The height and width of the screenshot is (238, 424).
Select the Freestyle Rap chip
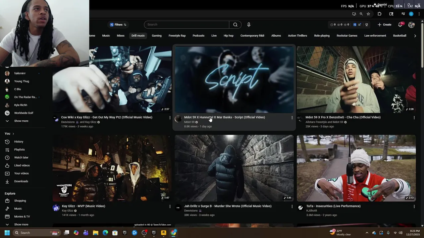pos(177,36)
